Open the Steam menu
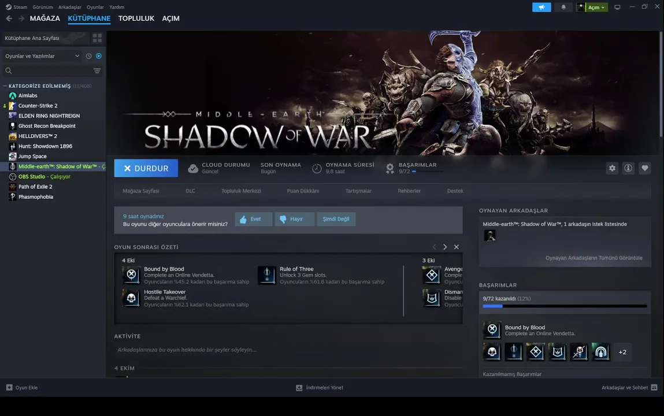 pos(20,7)
